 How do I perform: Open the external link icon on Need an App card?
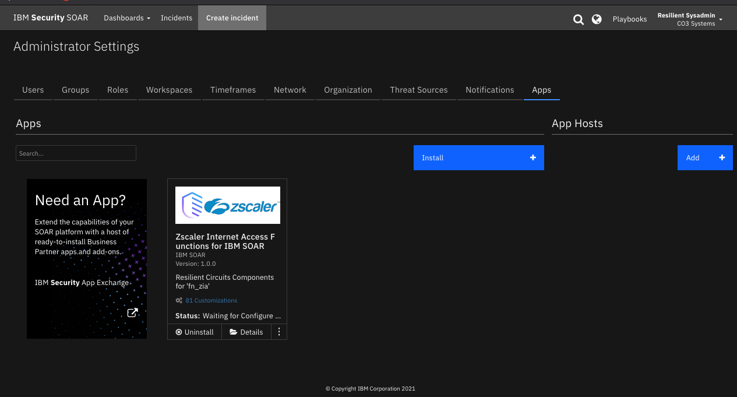pos(132,312)
